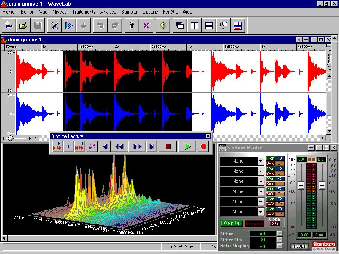The height and width of the screenshot is (254, 339).
Task: Click the speaker icon in the toolbar
Action: [x=163, y=25]
